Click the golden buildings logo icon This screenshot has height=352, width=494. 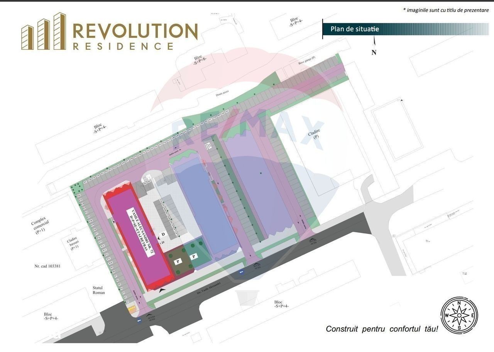(x=43, y=32)
